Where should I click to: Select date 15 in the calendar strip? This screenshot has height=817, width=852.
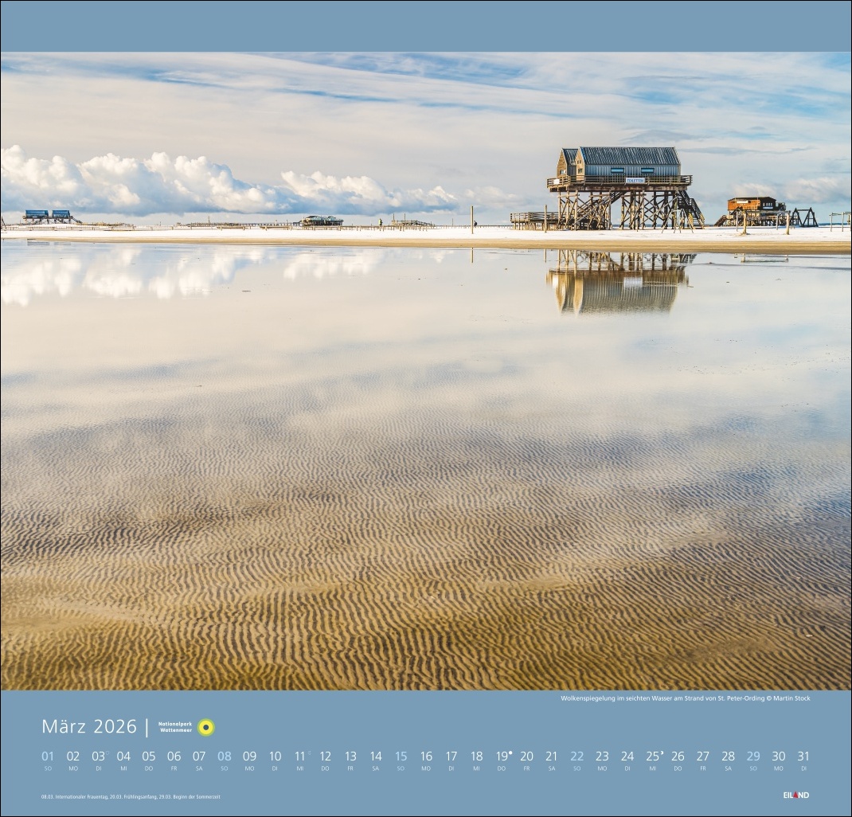tap(401, 757)
